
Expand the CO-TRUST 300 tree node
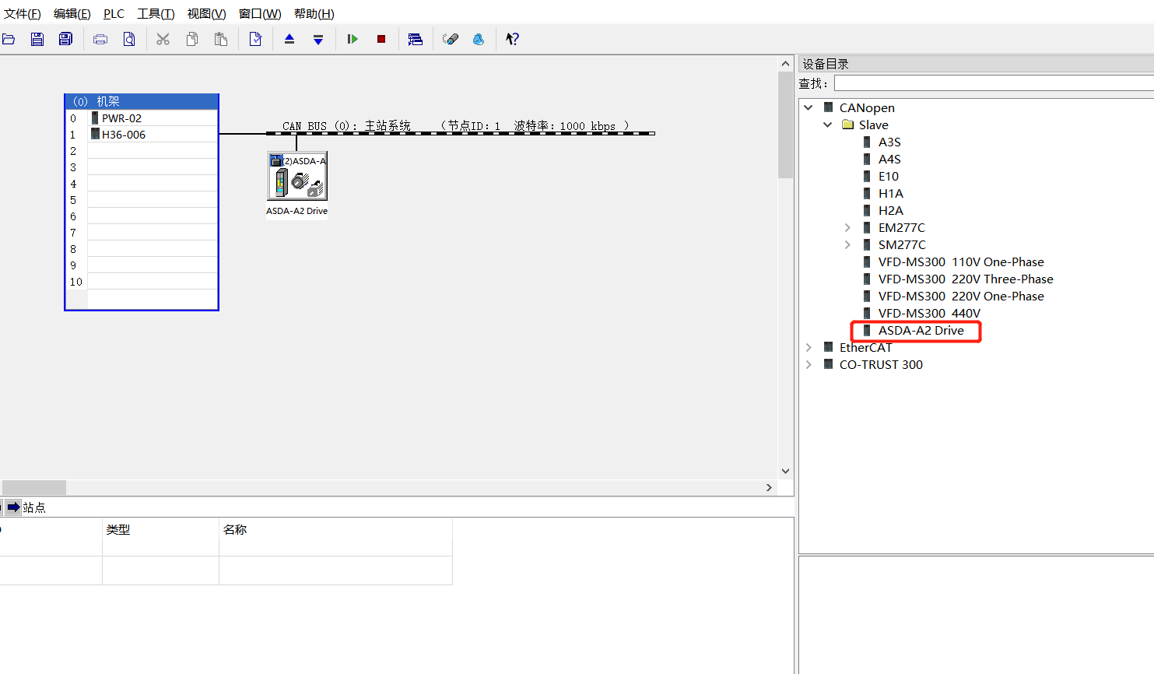[x=809, y=364]
